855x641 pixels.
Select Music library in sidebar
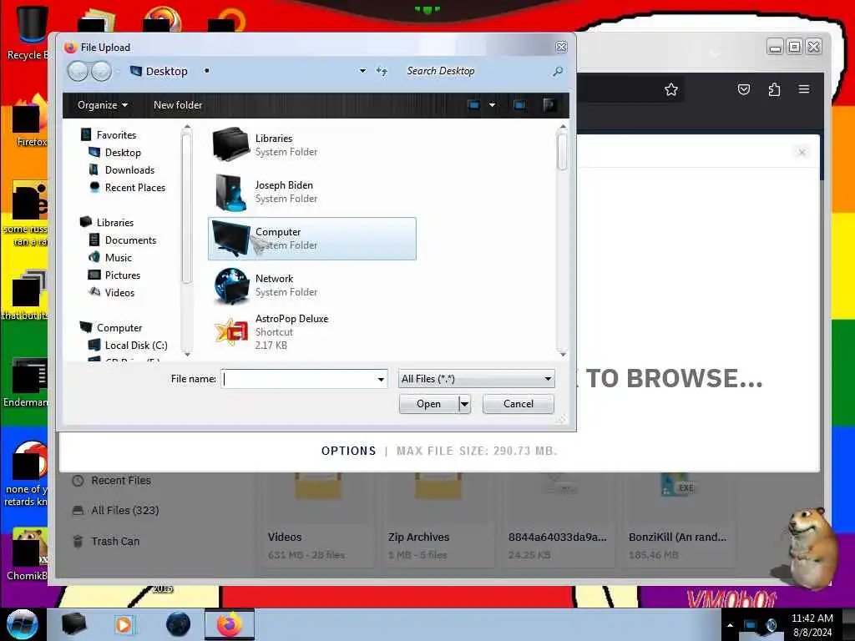click(x=110, y=257)
